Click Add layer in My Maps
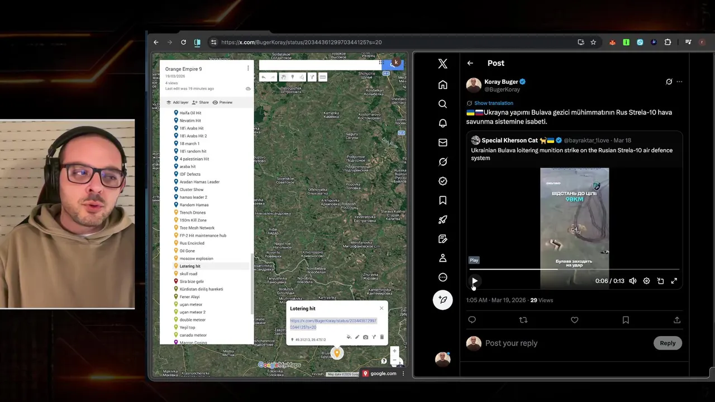The height and width of the screenshot is (402, 715). 178,102
